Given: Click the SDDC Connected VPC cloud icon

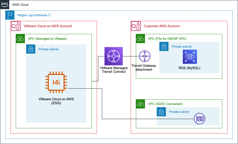Looking at the screenshot, I should 140,104.
